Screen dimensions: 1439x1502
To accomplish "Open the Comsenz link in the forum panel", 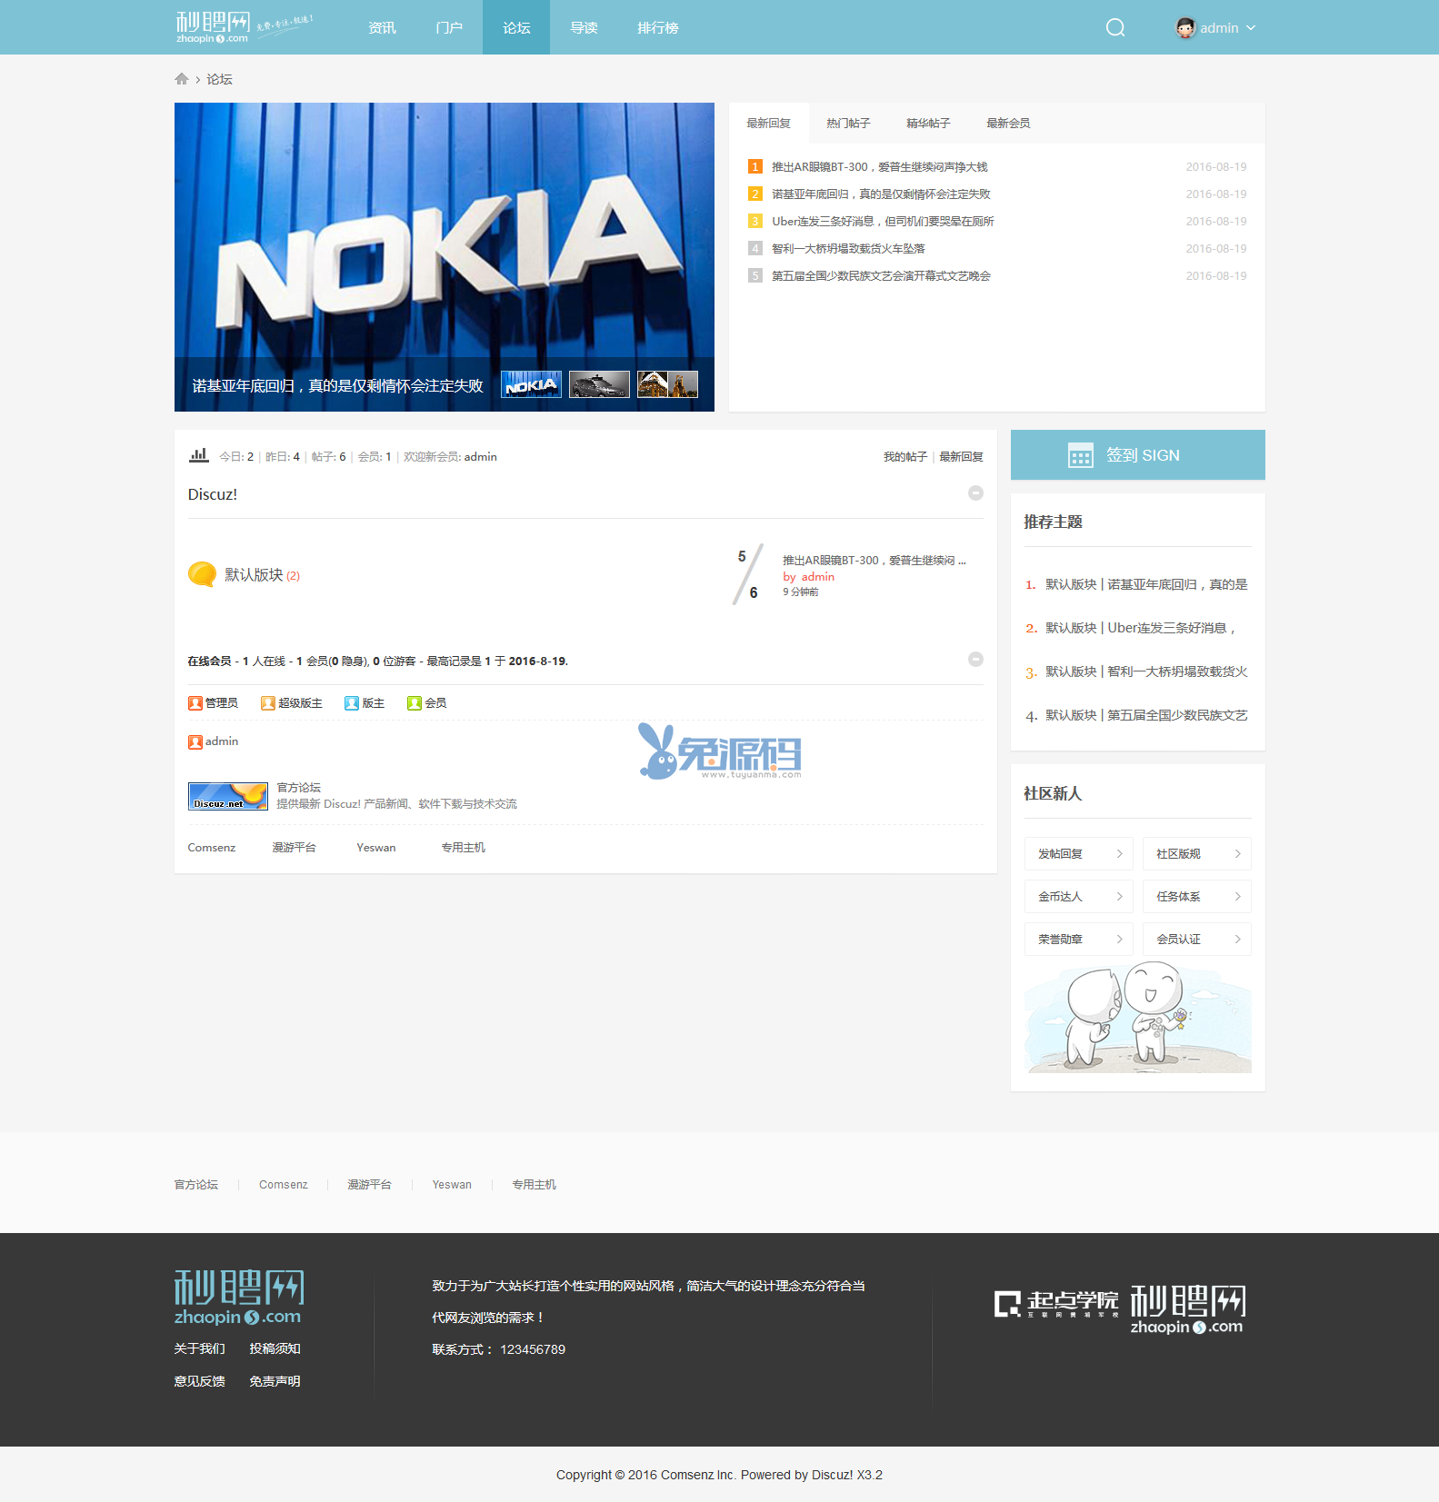I will tap(212, 848).
